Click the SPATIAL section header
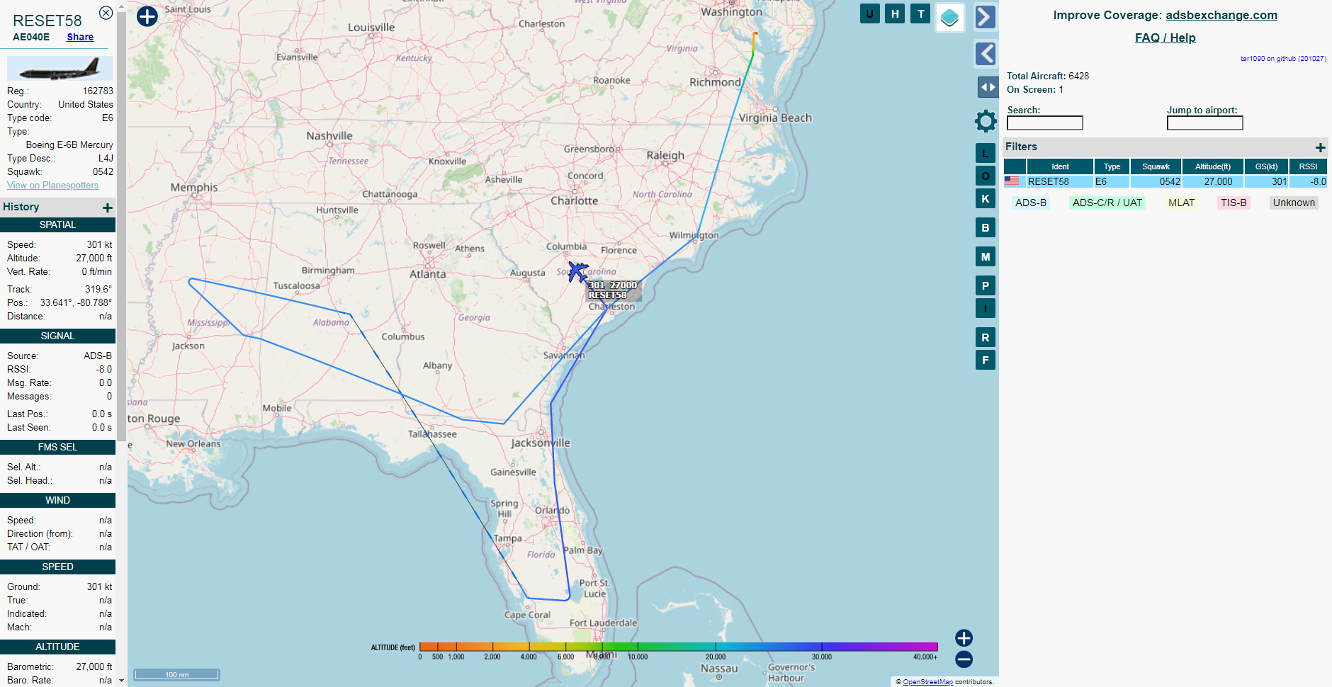The image size is (1332, 687). tap(57, 225)
